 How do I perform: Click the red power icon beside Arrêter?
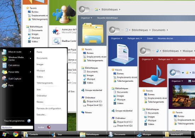pos(49,127)
